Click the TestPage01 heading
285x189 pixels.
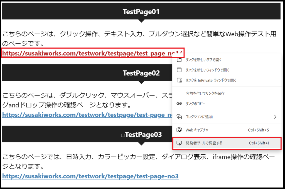(x=141, y=12)
